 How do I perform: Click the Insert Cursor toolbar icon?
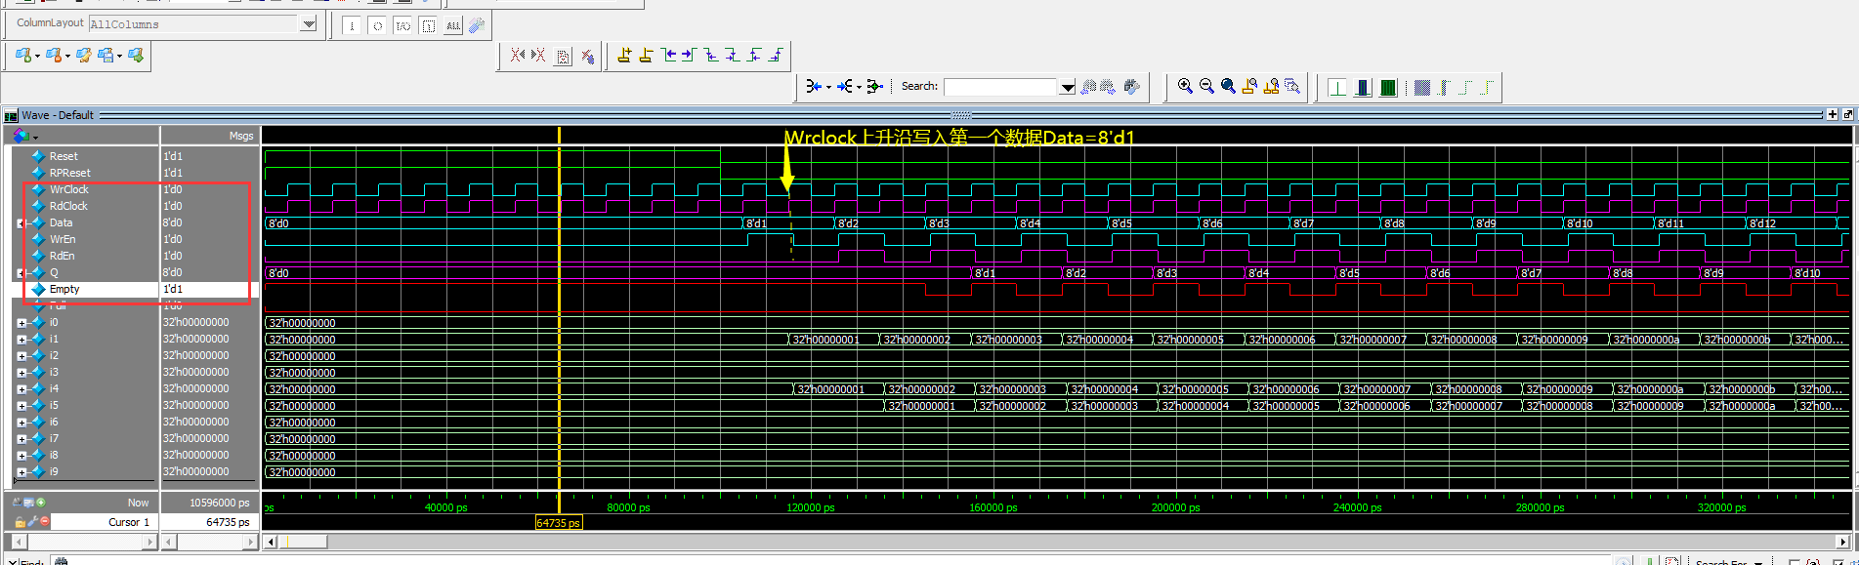[x=624, y=56]
